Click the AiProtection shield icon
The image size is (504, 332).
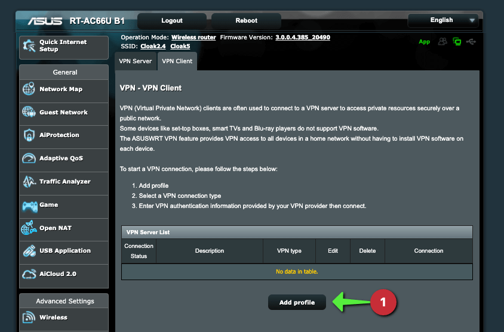pyautogui.click(x=29, y=135)
